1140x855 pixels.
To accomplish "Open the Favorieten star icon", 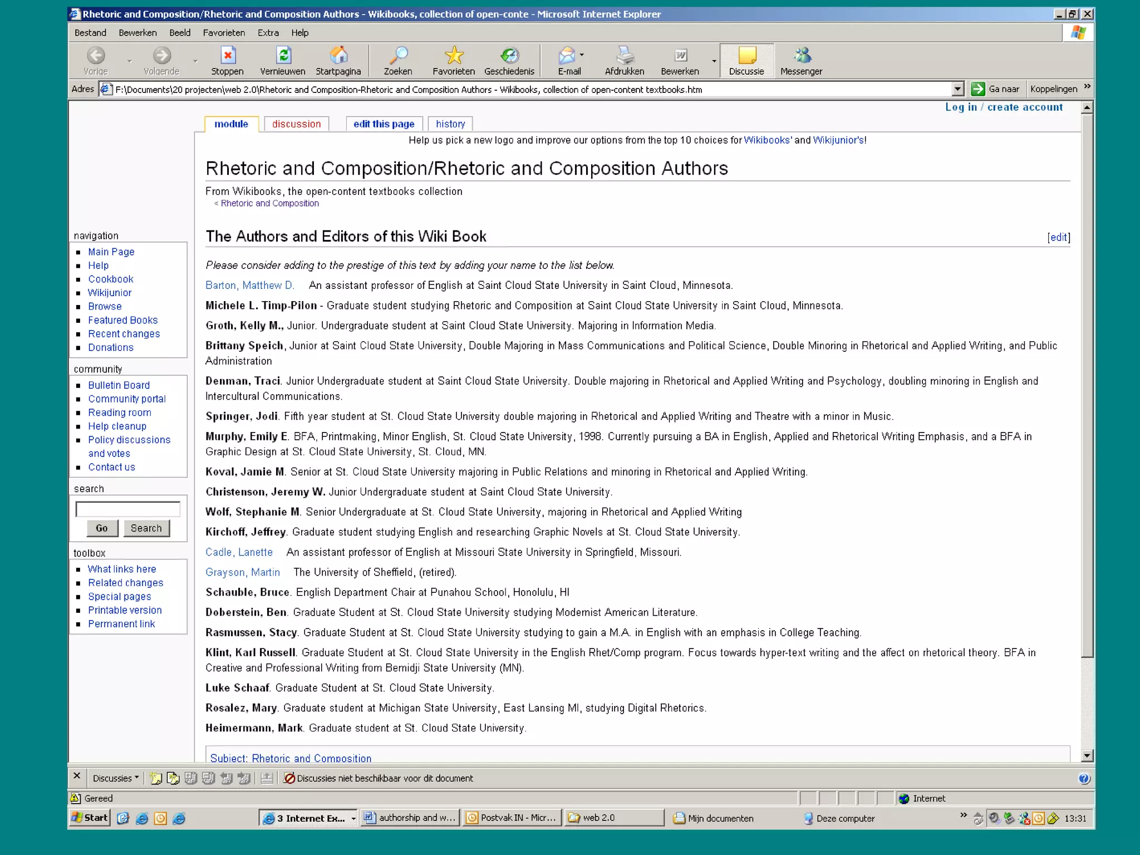I will click(454, 56).
